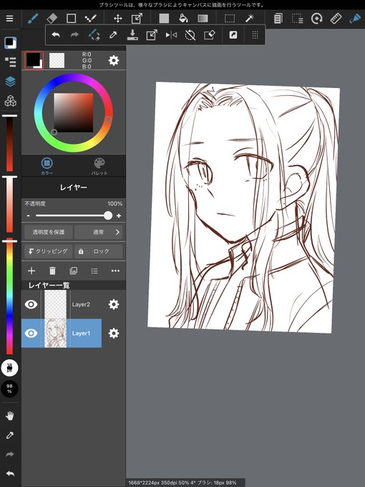Click the layer opacity slider handle

[x=108, y=216]
